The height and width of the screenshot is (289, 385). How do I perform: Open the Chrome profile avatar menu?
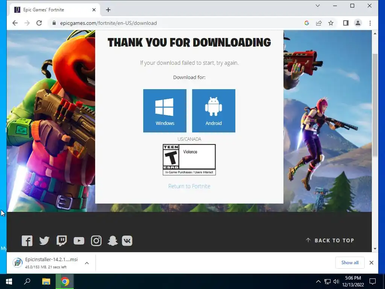point(358,23)
